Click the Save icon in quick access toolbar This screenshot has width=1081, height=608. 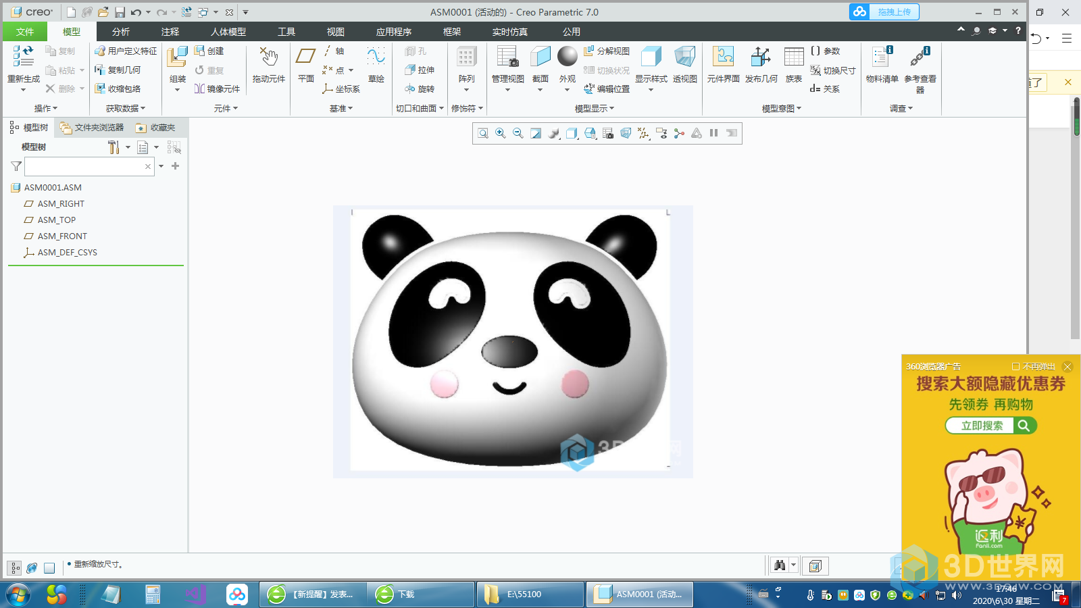120,12
